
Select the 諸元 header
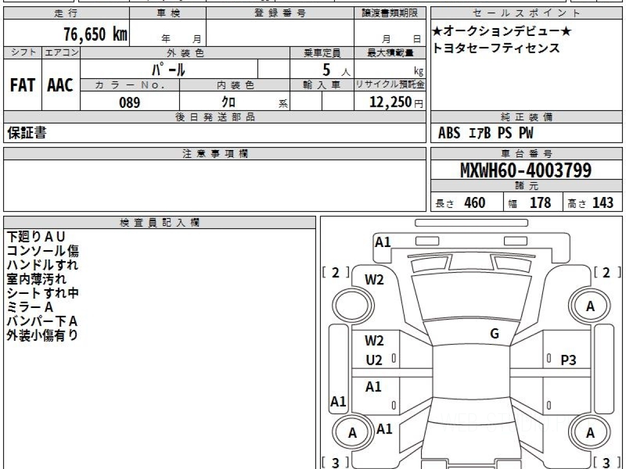coord(527,186)
